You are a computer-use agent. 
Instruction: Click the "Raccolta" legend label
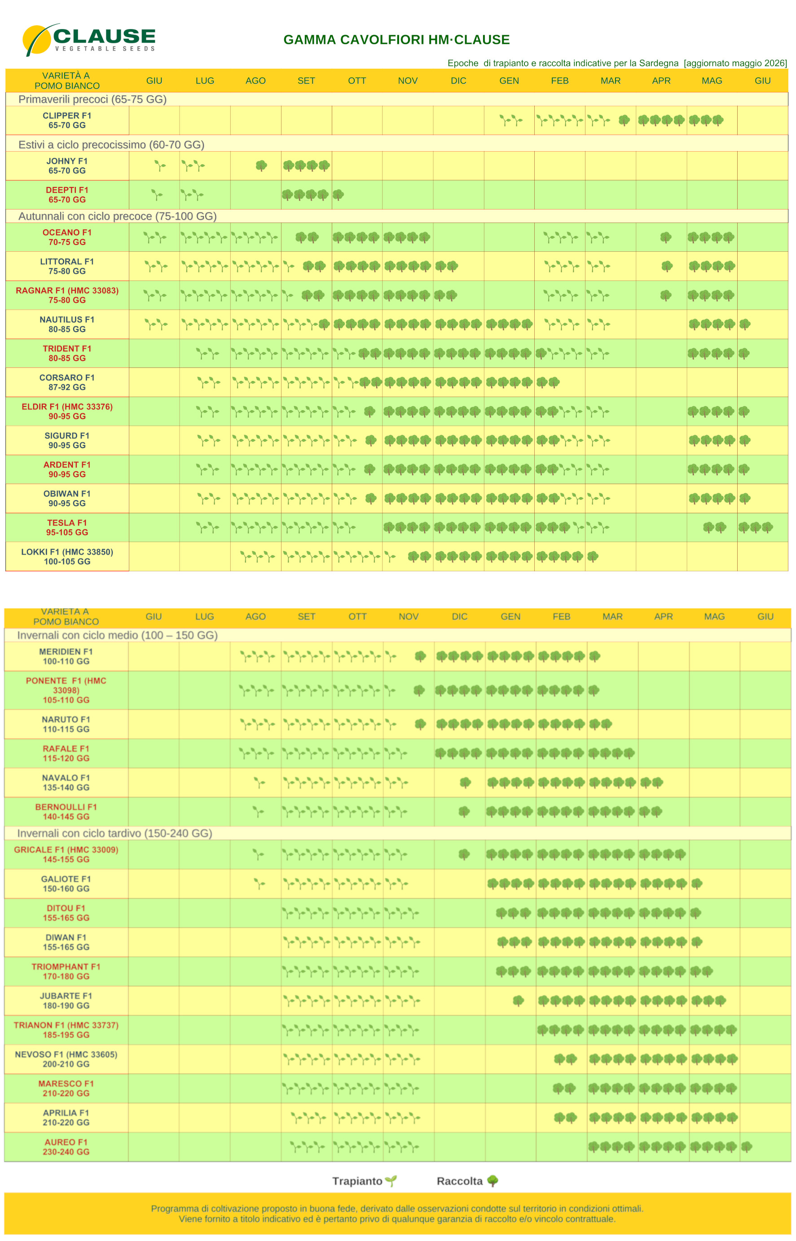tap(460, 1181)
